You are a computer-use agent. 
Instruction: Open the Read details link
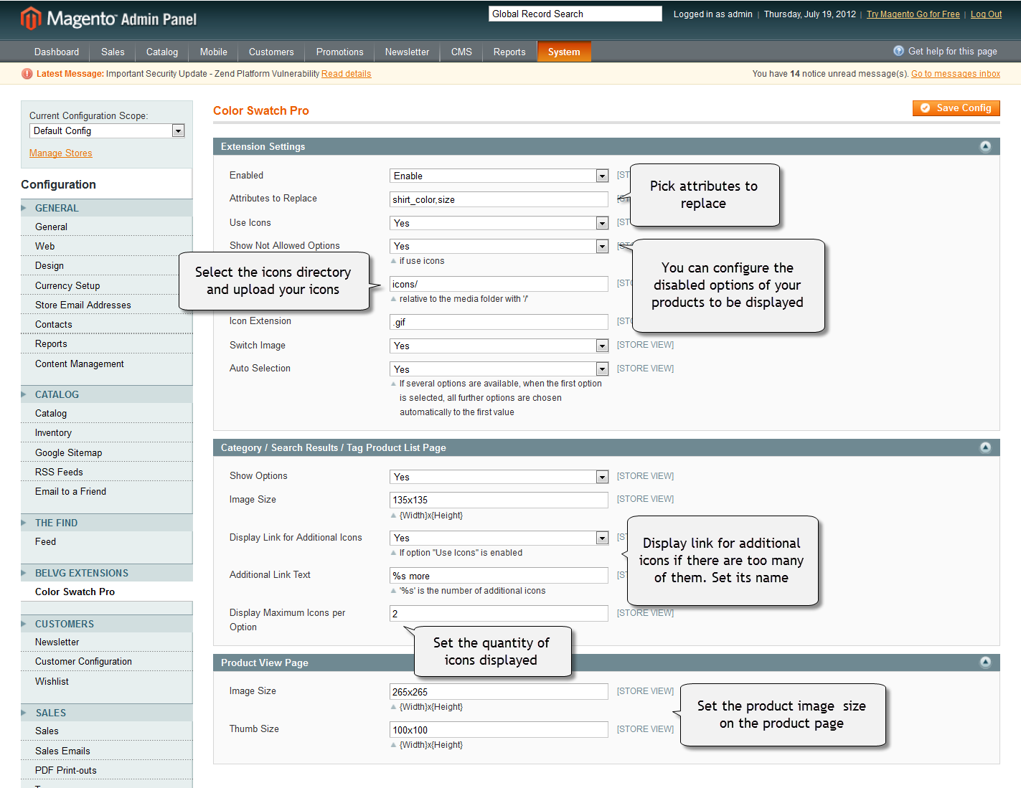[346, 74]
